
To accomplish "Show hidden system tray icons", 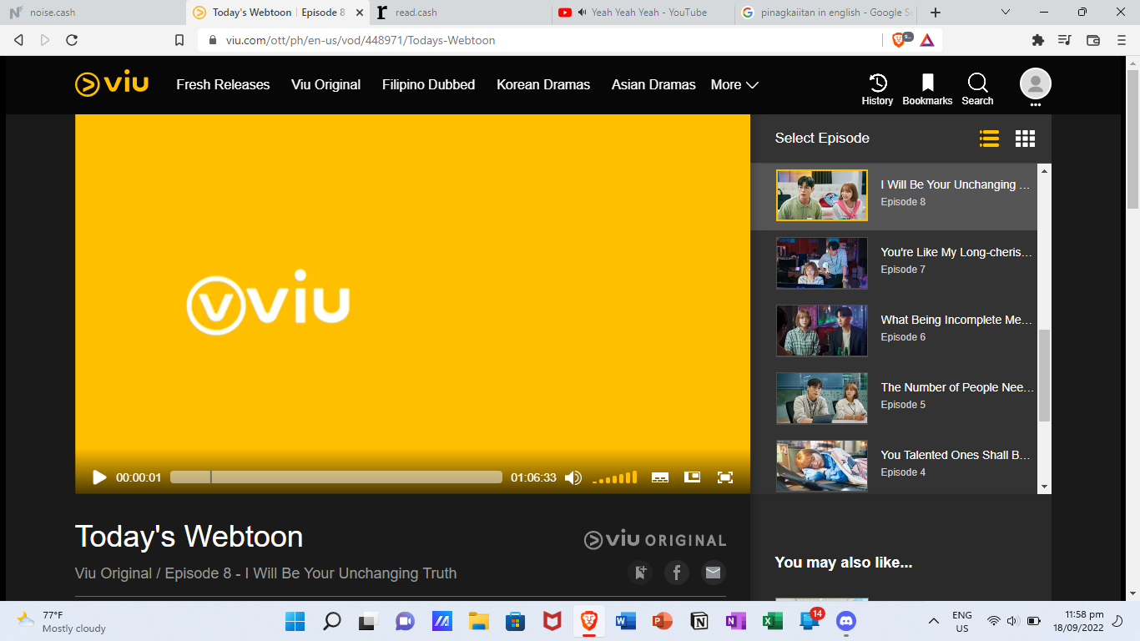I will (933, 621).
